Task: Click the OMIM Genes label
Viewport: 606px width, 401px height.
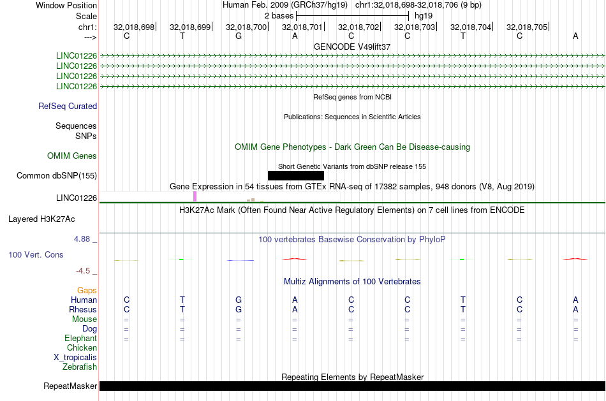Action: [x=71, y=156]
